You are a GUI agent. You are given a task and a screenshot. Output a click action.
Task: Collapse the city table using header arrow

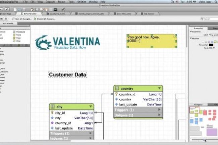(x=91, y=107)
